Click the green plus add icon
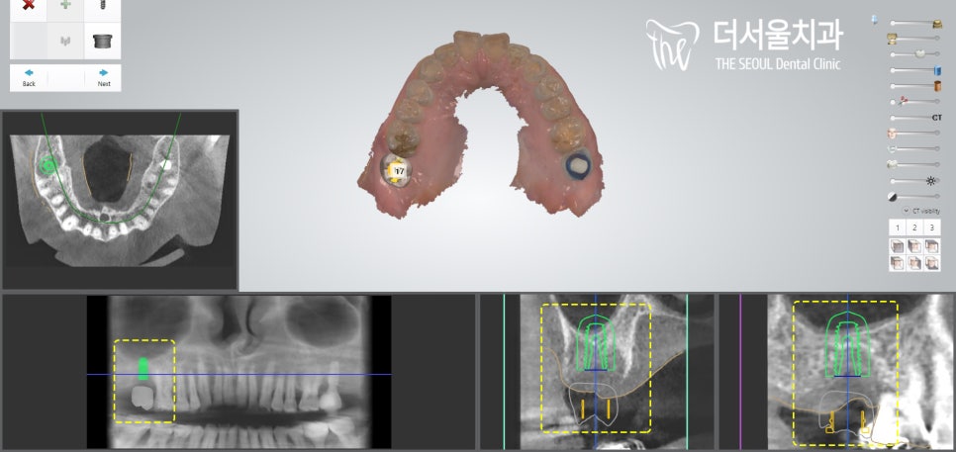The height and width of the screenshot is (452, 956). (65, 6)
